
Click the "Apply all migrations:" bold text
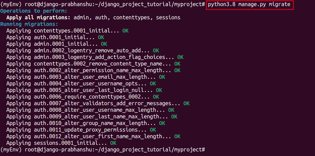[38, 18]
